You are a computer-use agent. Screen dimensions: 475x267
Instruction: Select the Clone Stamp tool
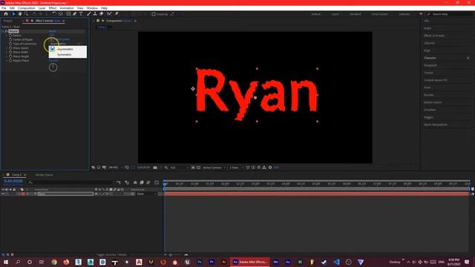point(95,14)
